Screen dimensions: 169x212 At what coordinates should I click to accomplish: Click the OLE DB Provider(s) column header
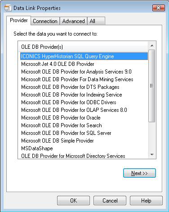[x=83, y=47]
